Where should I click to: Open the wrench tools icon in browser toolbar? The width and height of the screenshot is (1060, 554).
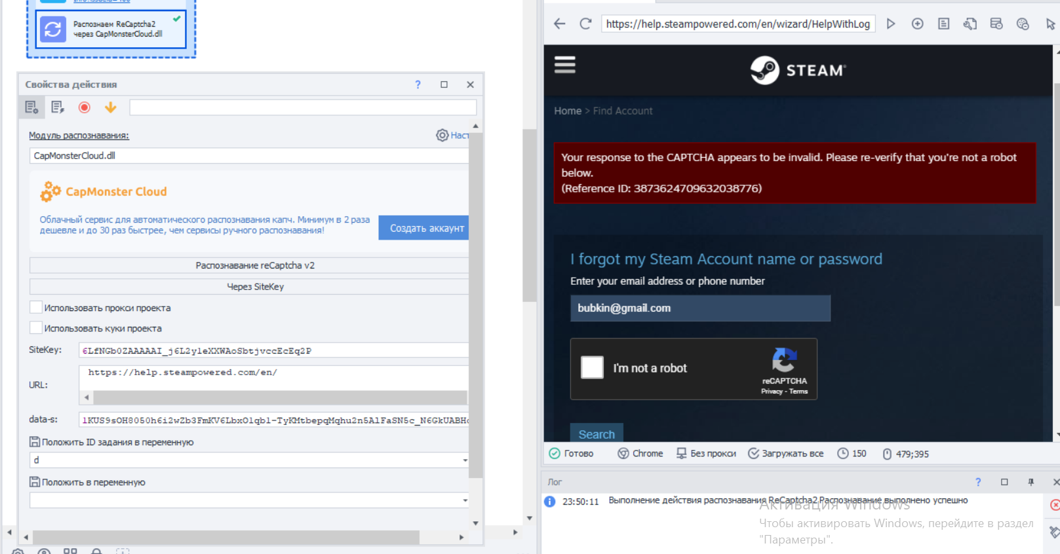coord(970,24)
